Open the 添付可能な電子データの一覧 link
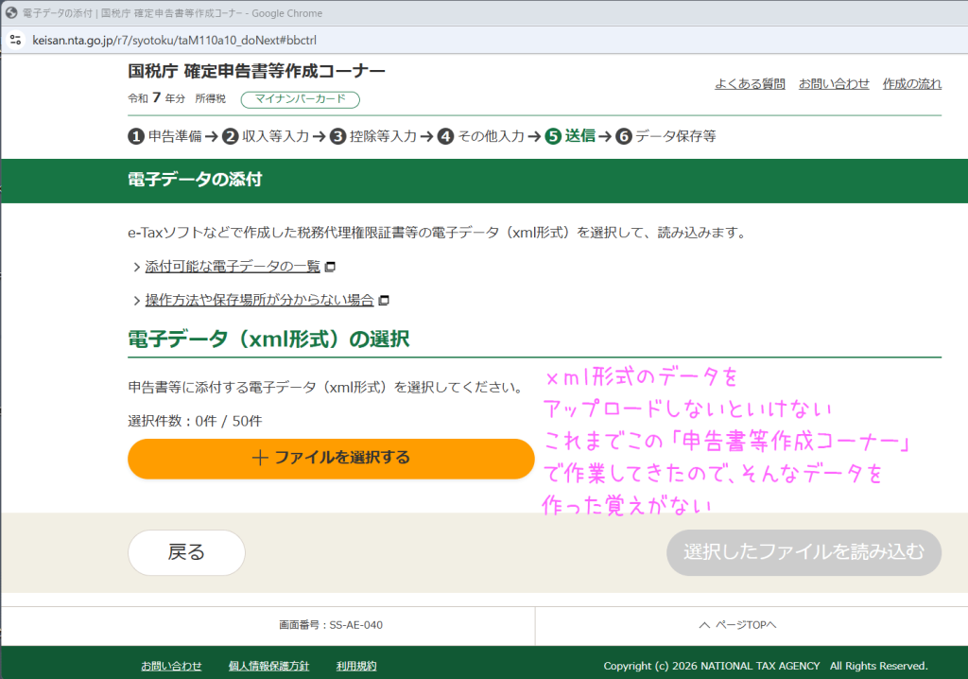968x679 pixels. point(233,267)
